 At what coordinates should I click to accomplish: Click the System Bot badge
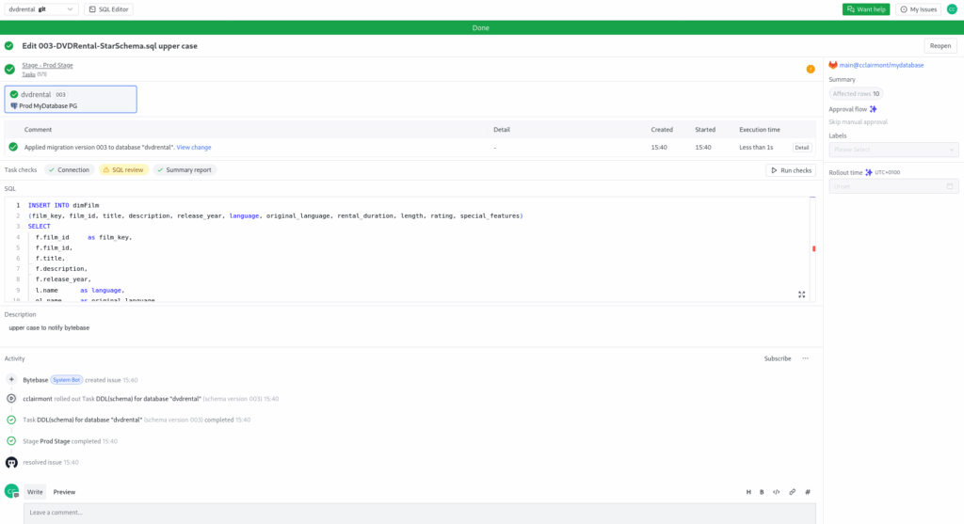[67, 380]
